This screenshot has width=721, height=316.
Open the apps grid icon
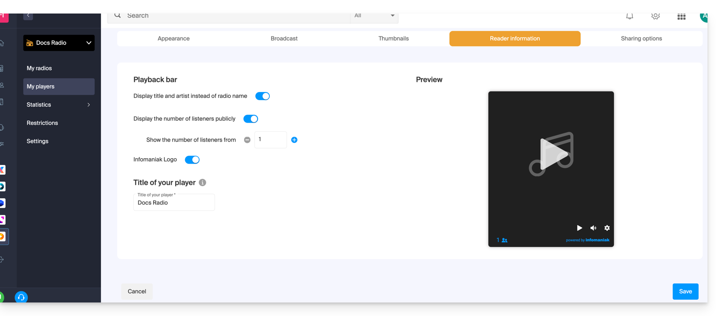coord(681,17)
